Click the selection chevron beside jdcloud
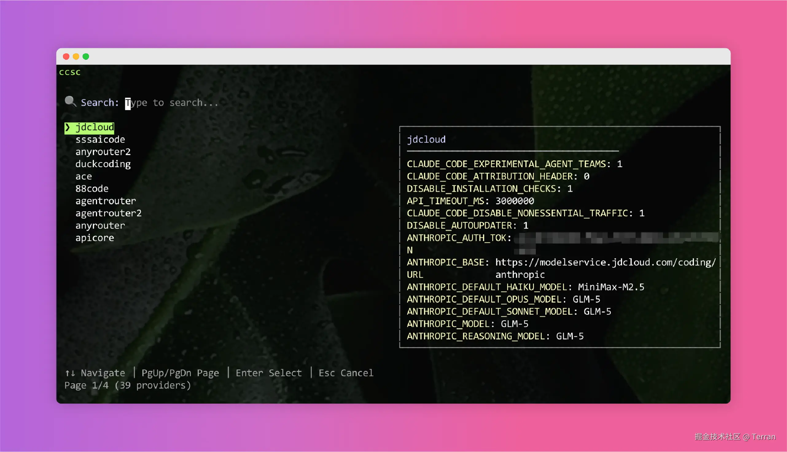This screenshot has width=787, height=452. coord(68,127)
